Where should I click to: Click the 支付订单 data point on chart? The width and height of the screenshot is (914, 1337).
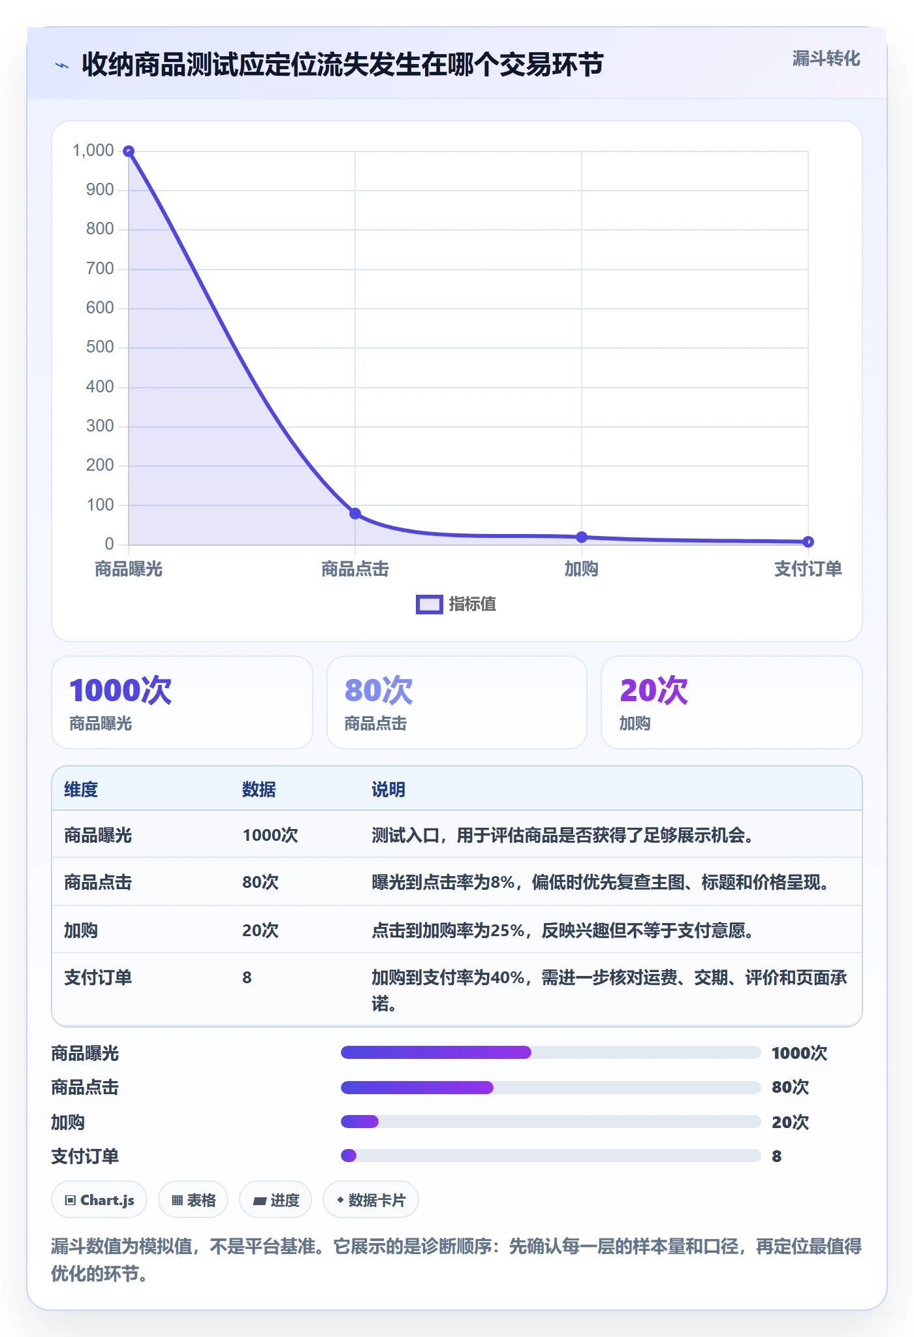tap(808, 541)
